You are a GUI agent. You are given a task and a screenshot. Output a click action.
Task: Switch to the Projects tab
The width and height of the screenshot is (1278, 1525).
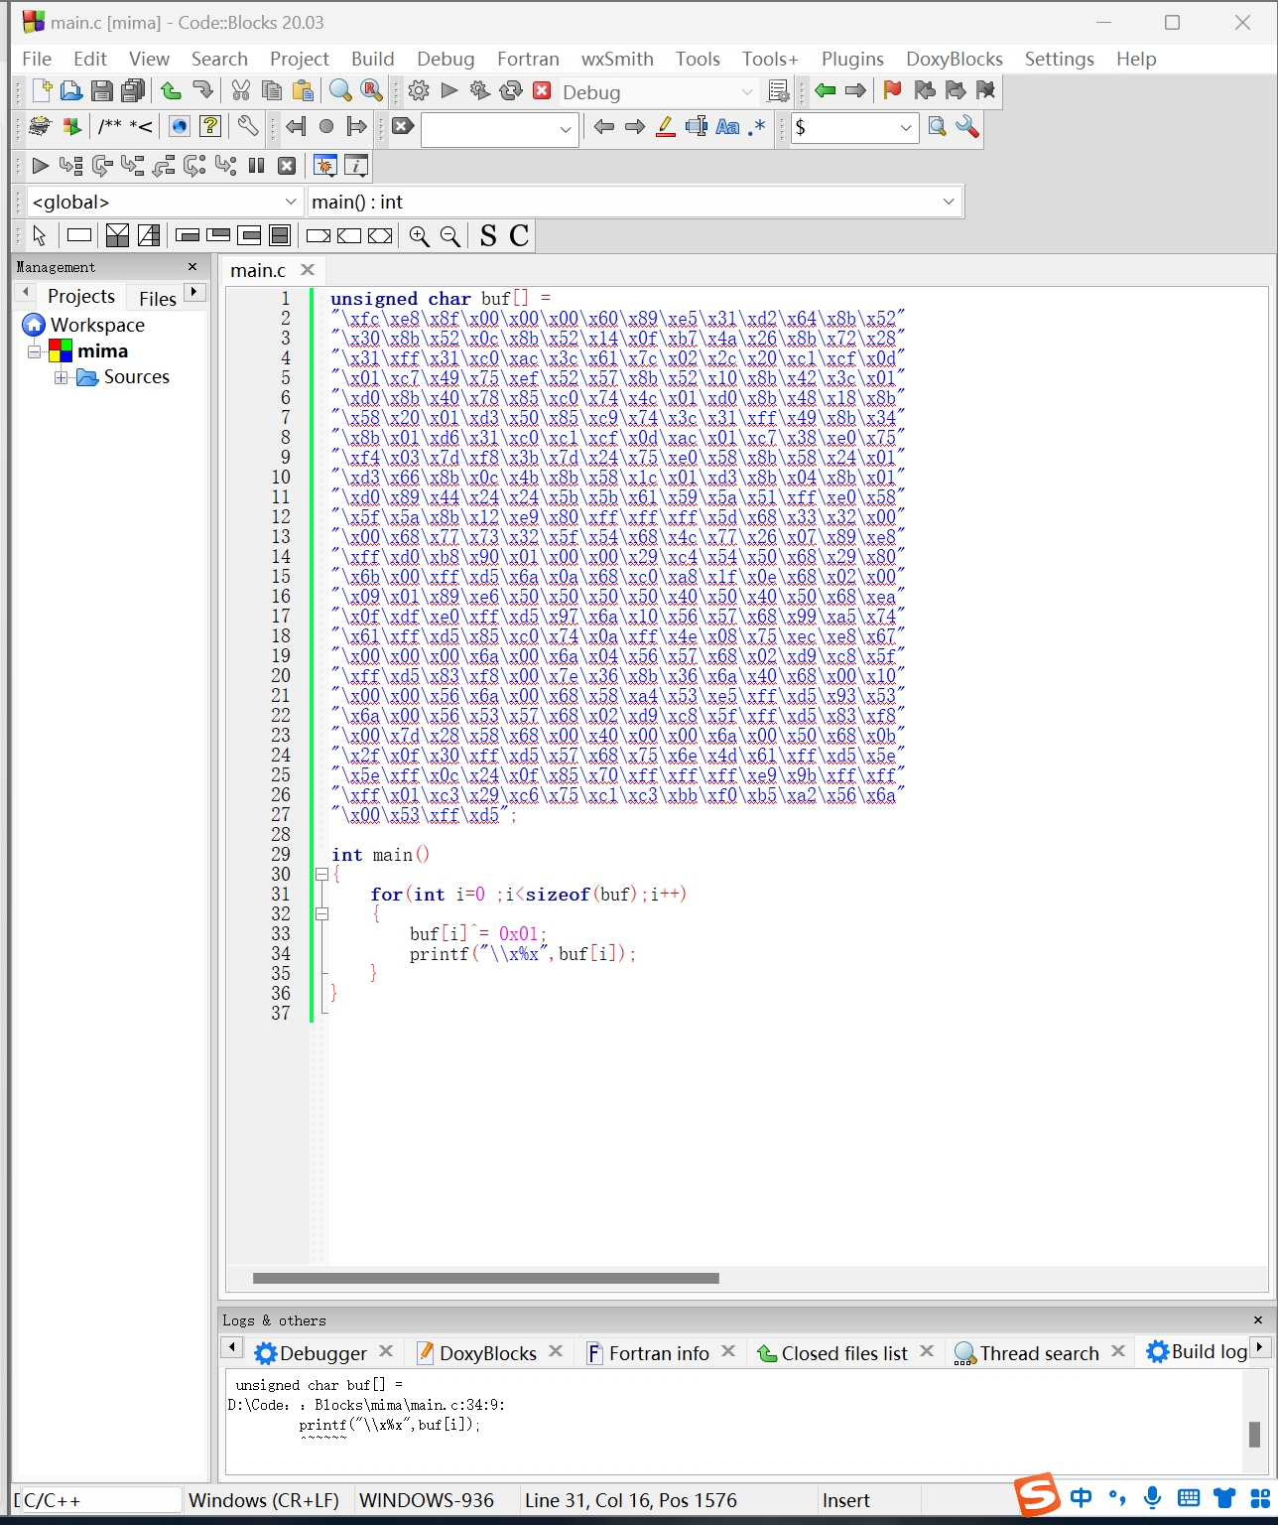coord(81,296)
